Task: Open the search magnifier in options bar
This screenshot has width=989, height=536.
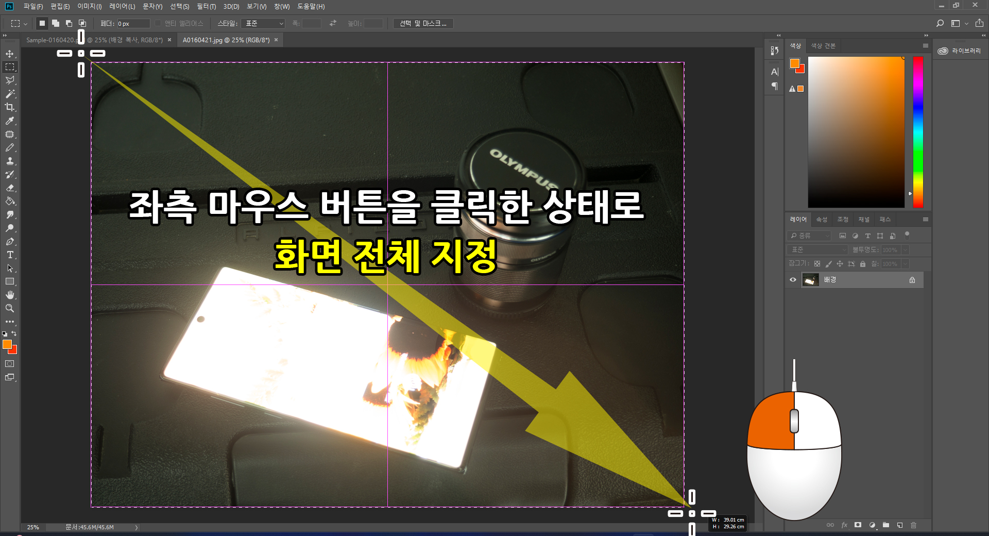Action: tap(940, 23)
